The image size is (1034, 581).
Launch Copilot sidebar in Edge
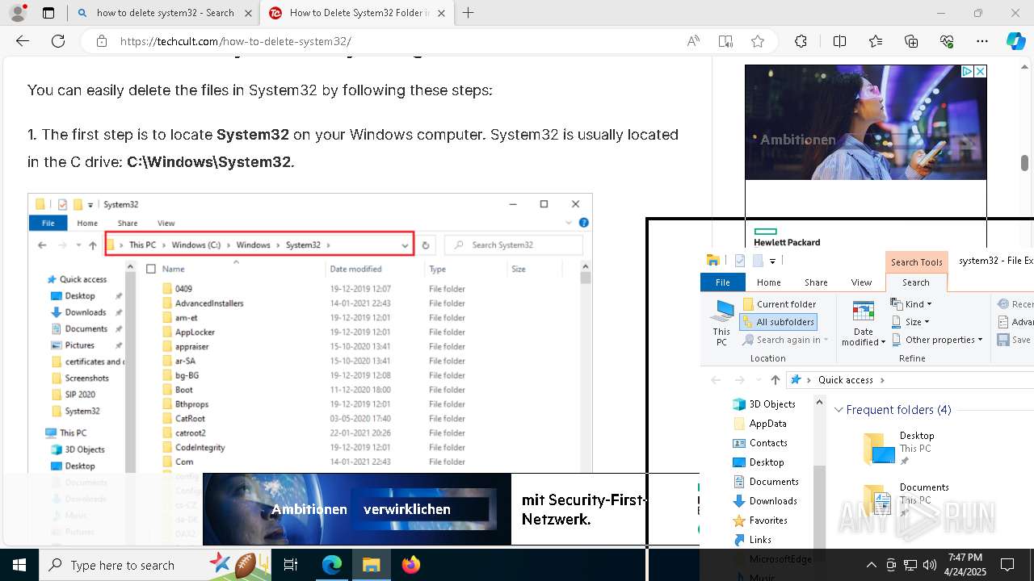pyautogui.click(x=1016, y=41)
